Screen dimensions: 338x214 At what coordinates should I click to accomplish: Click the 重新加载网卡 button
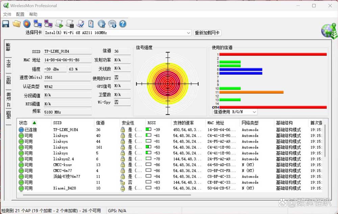click(x=207, y=33)
